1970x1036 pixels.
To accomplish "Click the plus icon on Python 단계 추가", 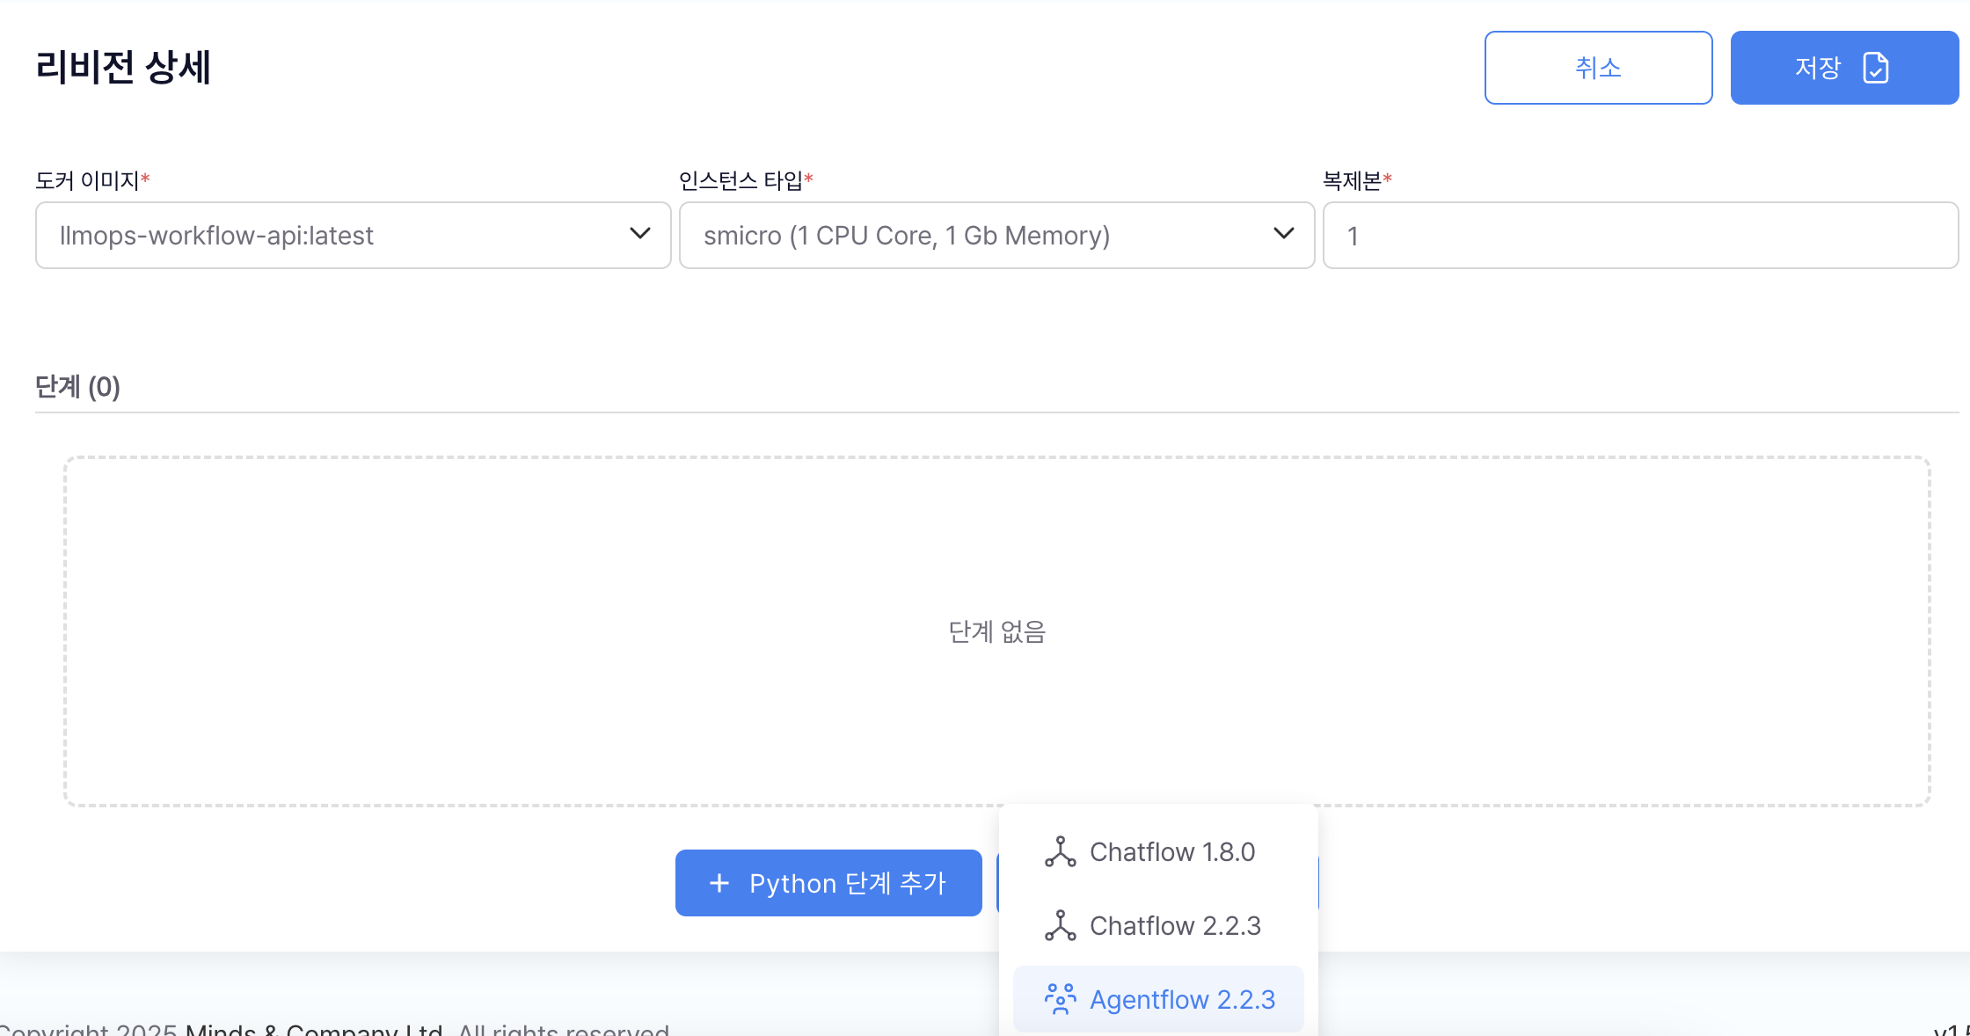I will pos(719,883).
